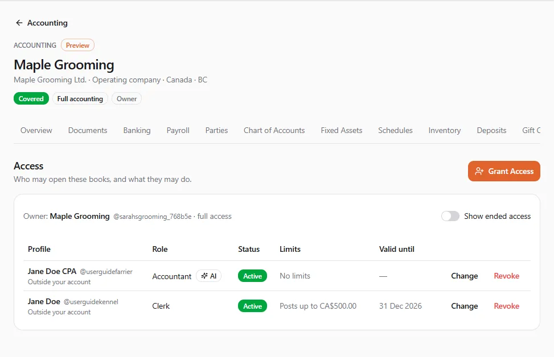The width and height of the screenshot is (554, 357).
Task: Change access for Jane Doe CPA
Action: point(464,276)
